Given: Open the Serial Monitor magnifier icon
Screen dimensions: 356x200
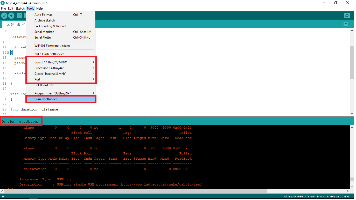Looking at the screenshot, I should coord(347,16).
